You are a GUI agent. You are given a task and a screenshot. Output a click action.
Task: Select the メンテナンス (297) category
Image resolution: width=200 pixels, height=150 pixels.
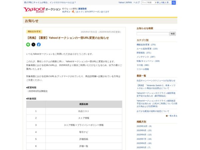coord(146,57)
